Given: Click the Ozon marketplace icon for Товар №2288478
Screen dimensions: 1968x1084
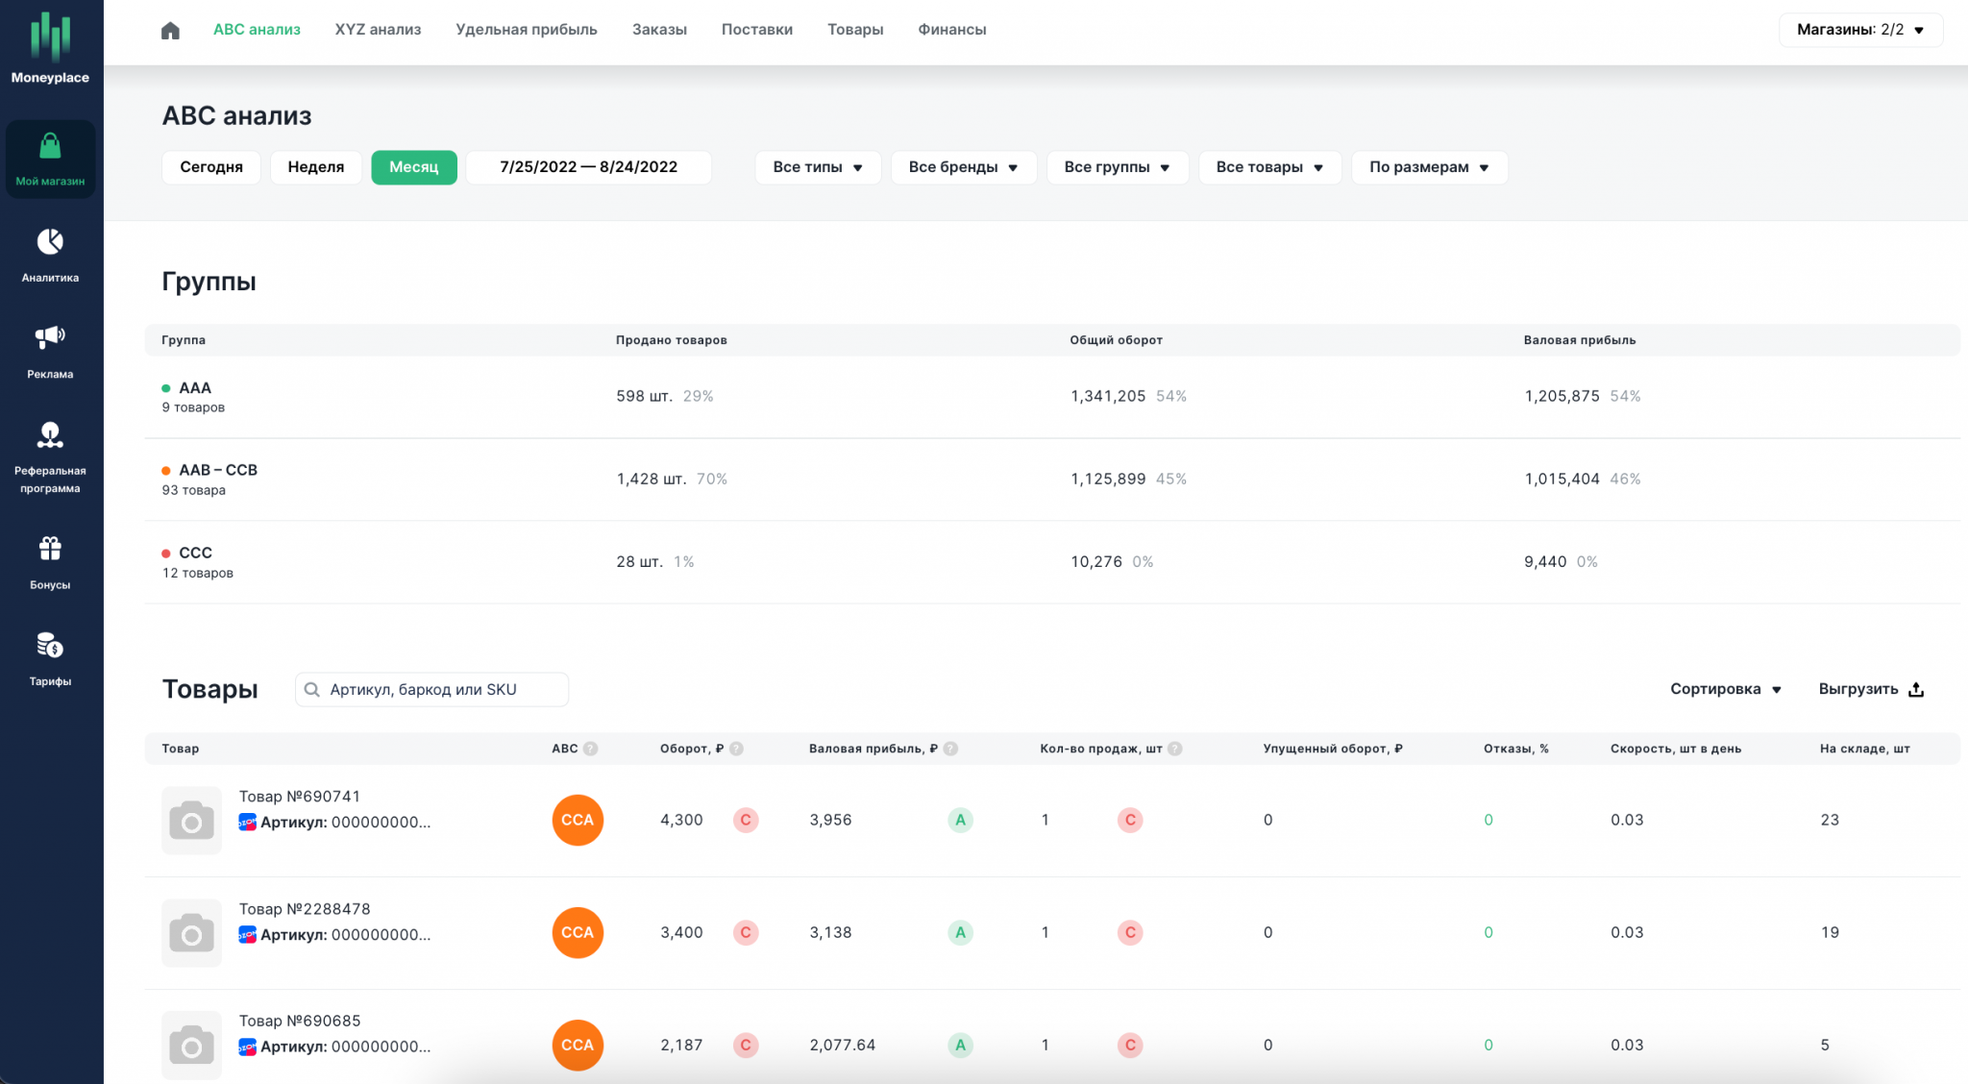Looking at the screenshot, I should coord(248,934).
